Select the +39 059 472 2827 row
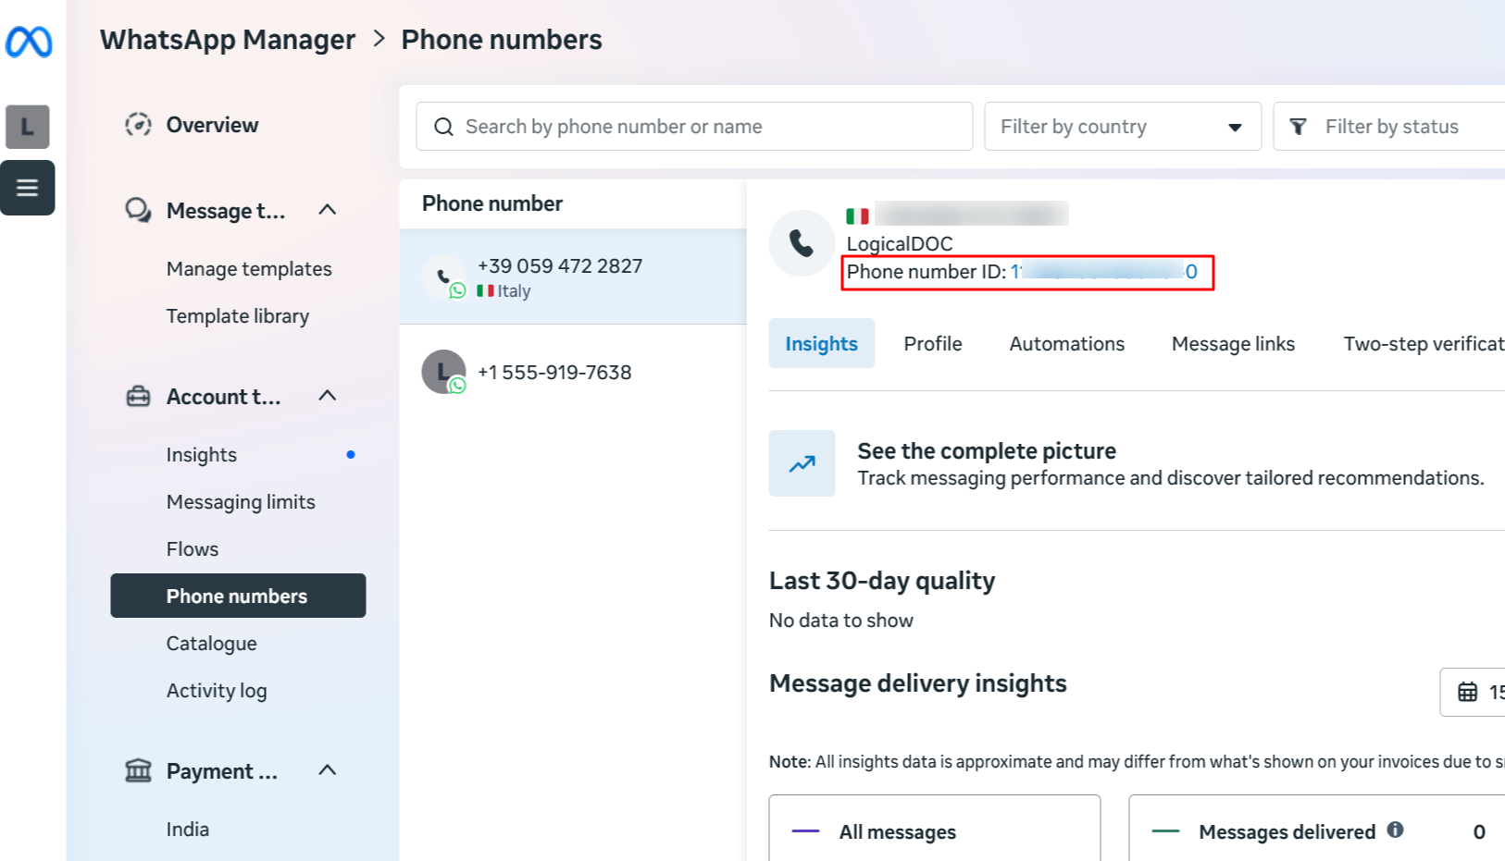Screen dimensions: 1505x861 click(x=573, y=277)
